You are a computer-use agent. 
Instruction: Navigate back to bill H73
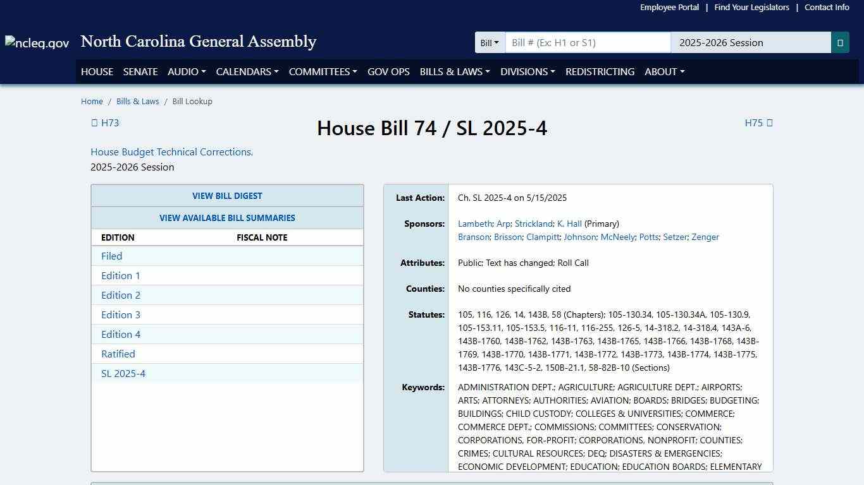105,123
